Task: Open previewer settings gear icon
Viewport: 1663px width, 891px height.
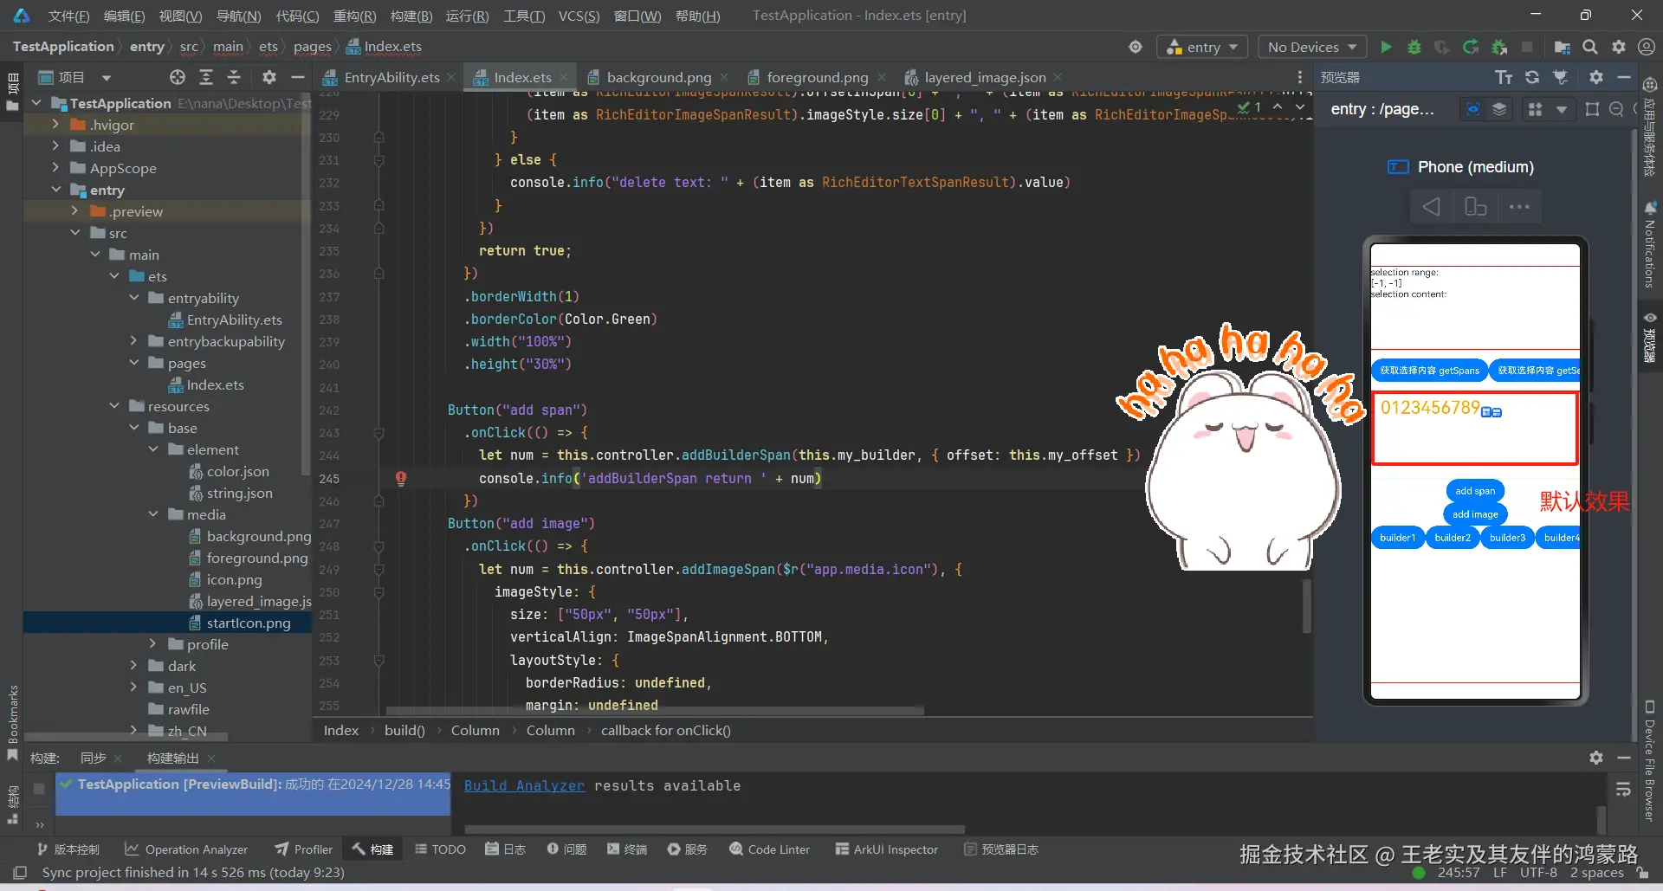Action: [1596, 76]
